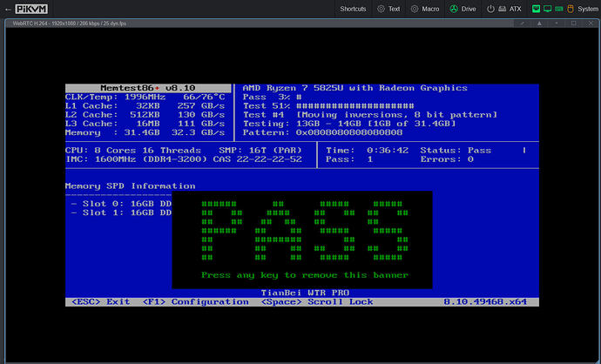
Task: Open the System menu label
Action: pyautogui.click(x=588, y=9)
